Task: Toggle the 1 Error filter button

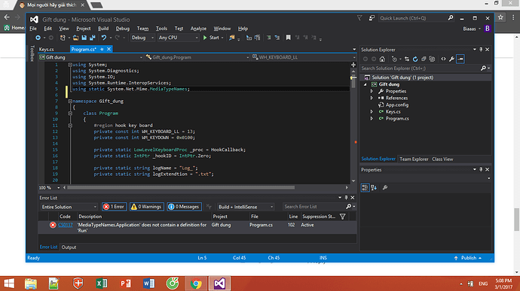Action: click(114, 207)
